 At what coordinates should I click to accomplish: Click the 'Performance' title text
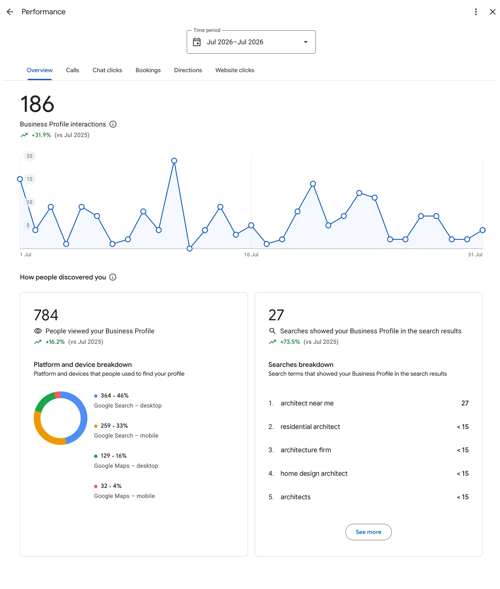[x=43, y=12]
